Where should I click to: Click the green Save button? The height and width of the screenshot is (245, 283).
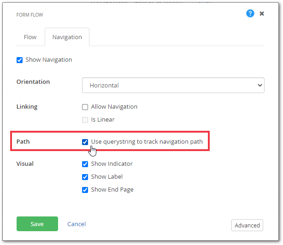point(37,224)
